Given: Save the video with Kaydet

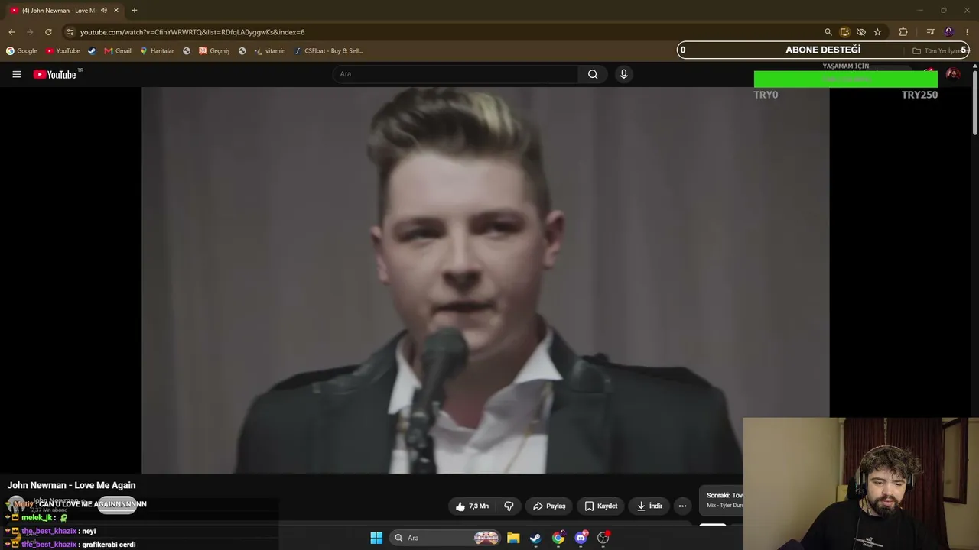Looking at the screenshot, I should [x=601, y=506].
